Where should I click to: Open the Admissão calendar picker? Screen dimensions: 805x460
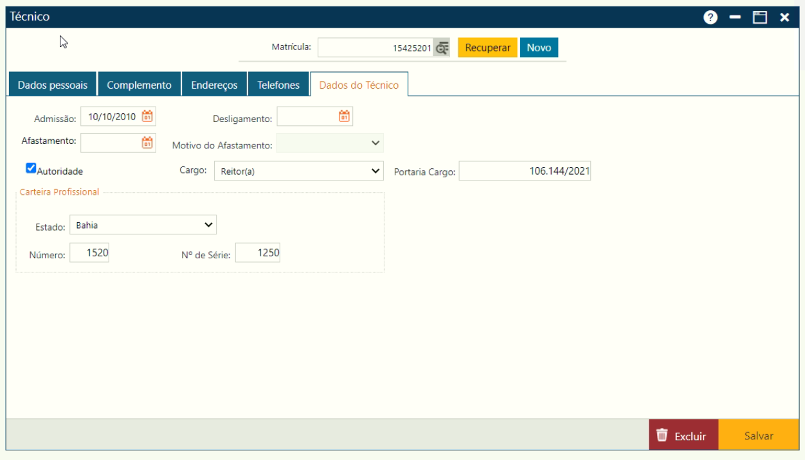click(x=148, y=116)
